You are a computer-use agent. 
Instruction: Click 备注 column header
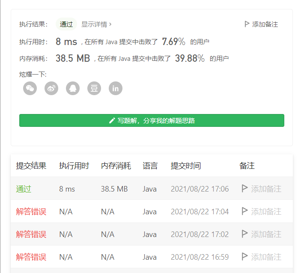coord(247,165)
